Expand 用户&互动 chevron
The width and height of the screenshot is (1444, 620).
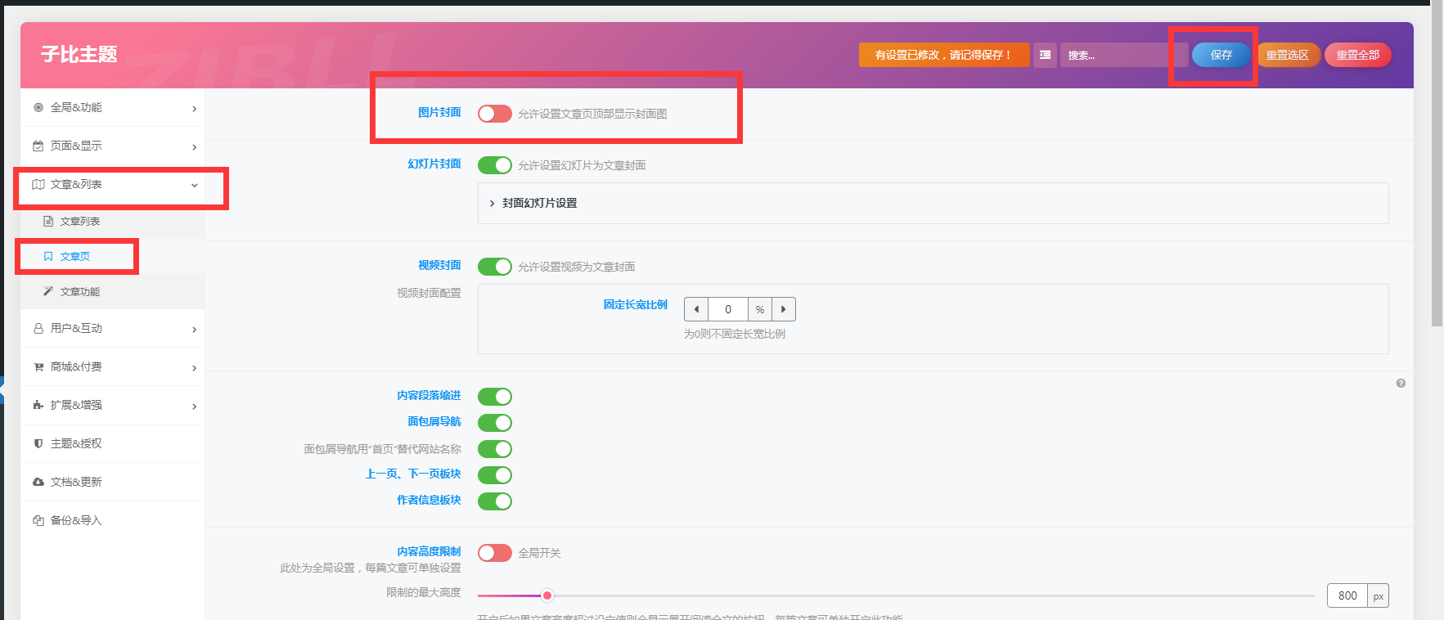(194, 329)
